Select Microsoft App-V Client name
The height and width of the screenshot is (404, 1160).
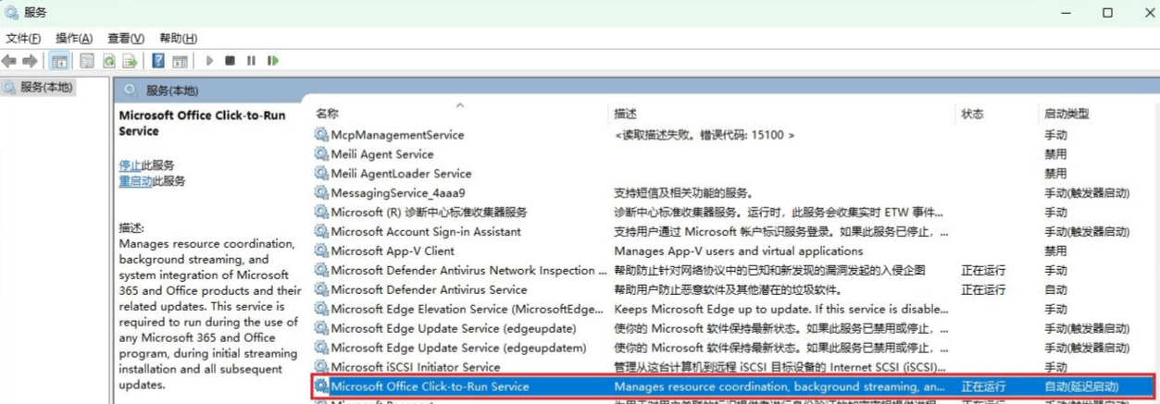[x=393, y=251]
